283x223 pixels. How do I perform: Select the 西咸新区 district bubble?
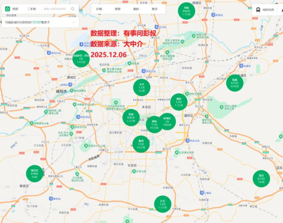click(81, 59)
